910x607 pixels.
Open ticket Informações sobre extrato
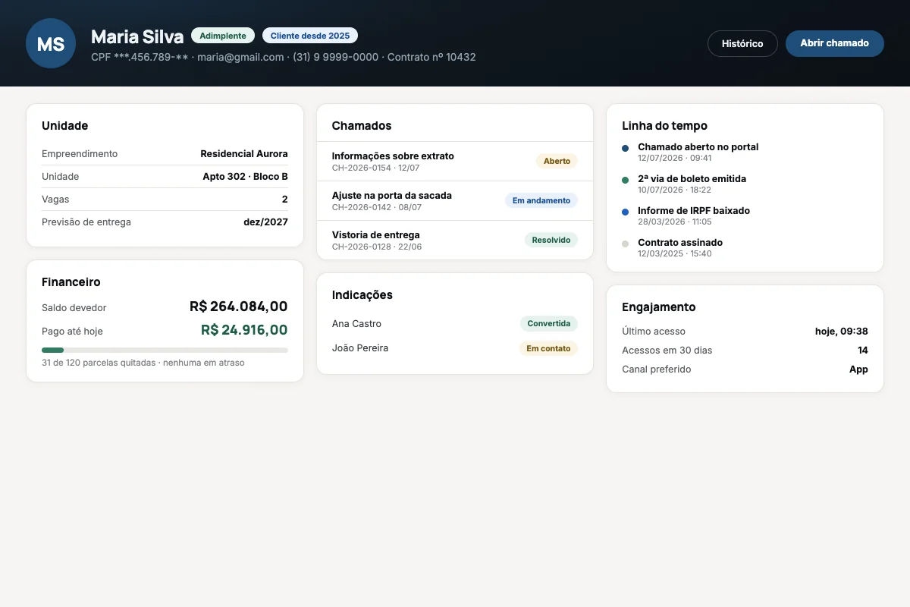pyautogui.click(x=455, y=161)
